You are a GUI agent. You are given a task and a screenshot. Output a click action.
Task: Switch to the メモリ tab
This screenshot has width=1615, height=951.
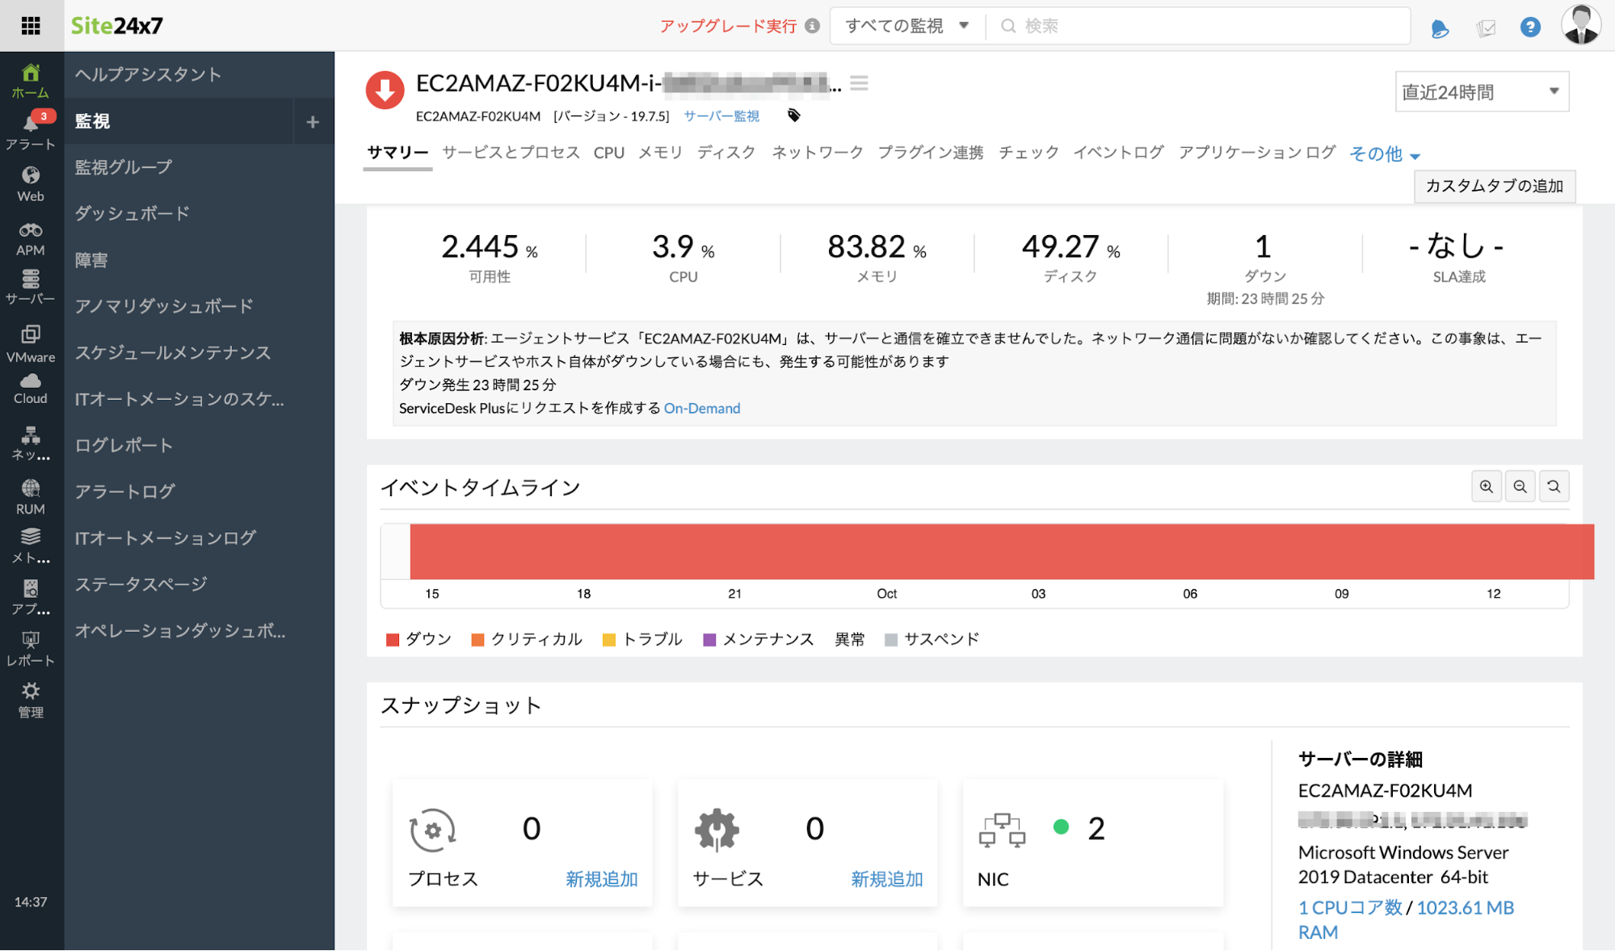660,152
